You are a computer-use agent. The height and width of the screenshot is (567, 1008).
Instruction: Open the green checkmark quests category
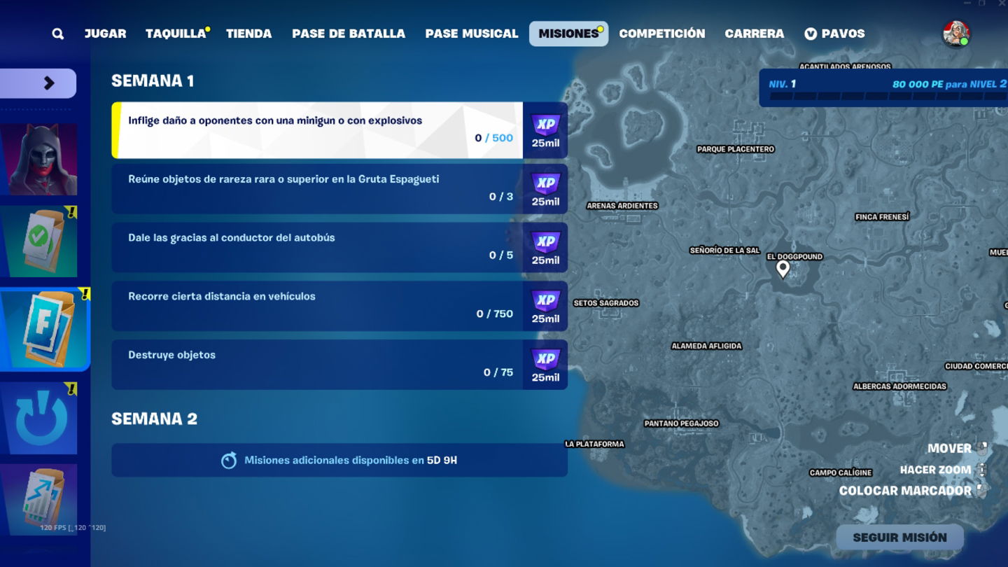coord(38,241)
